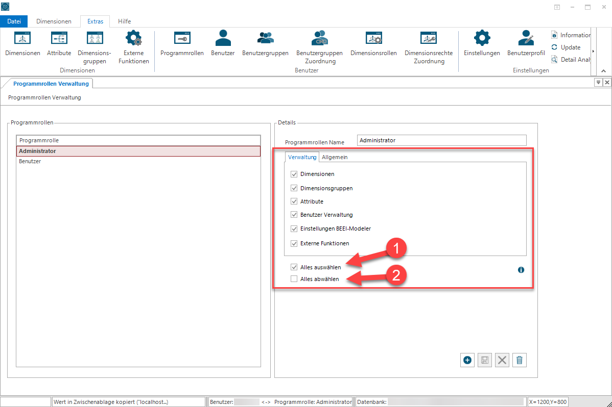Select the Administrator role row
This screenshot has height=407, width=612.
click(138, 151)
